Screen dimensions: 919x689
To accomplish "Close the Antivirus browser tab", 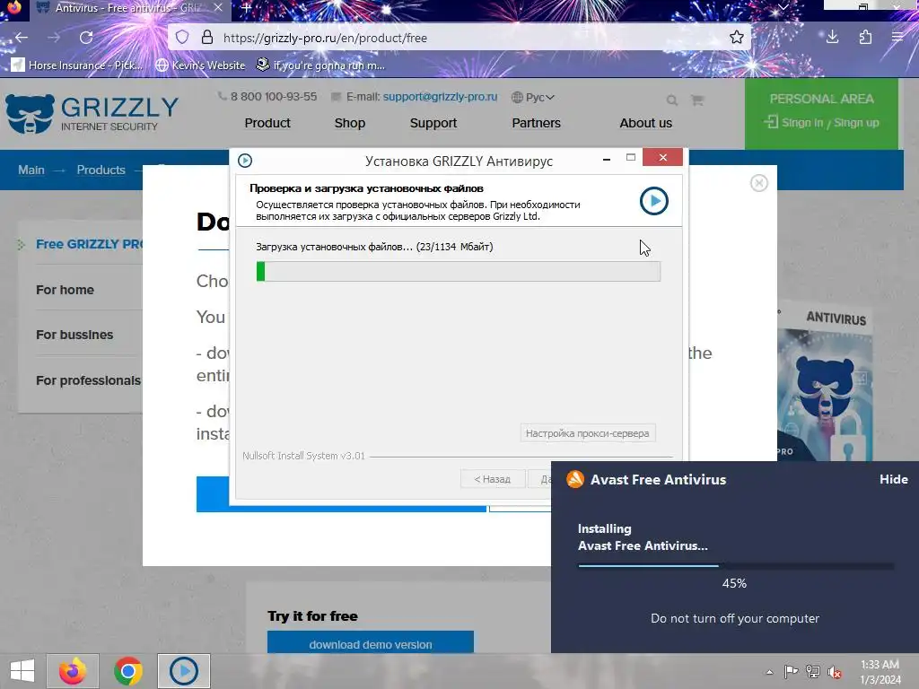I will coord(218,7).
